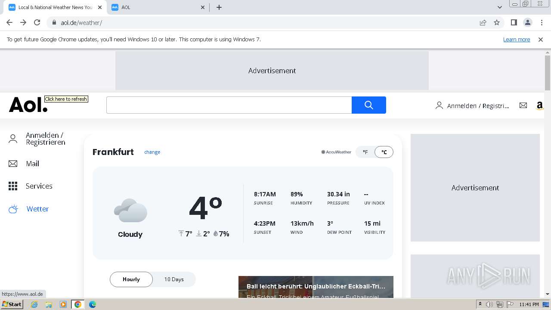Click the 11:41 PM taskbar clock

(x=529, y=304)
